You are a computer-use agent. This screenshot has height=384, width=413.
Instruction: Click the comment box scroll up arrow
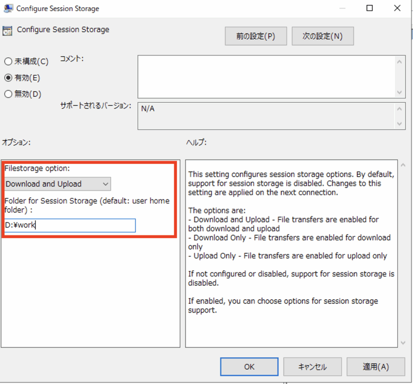click(399, 62)
